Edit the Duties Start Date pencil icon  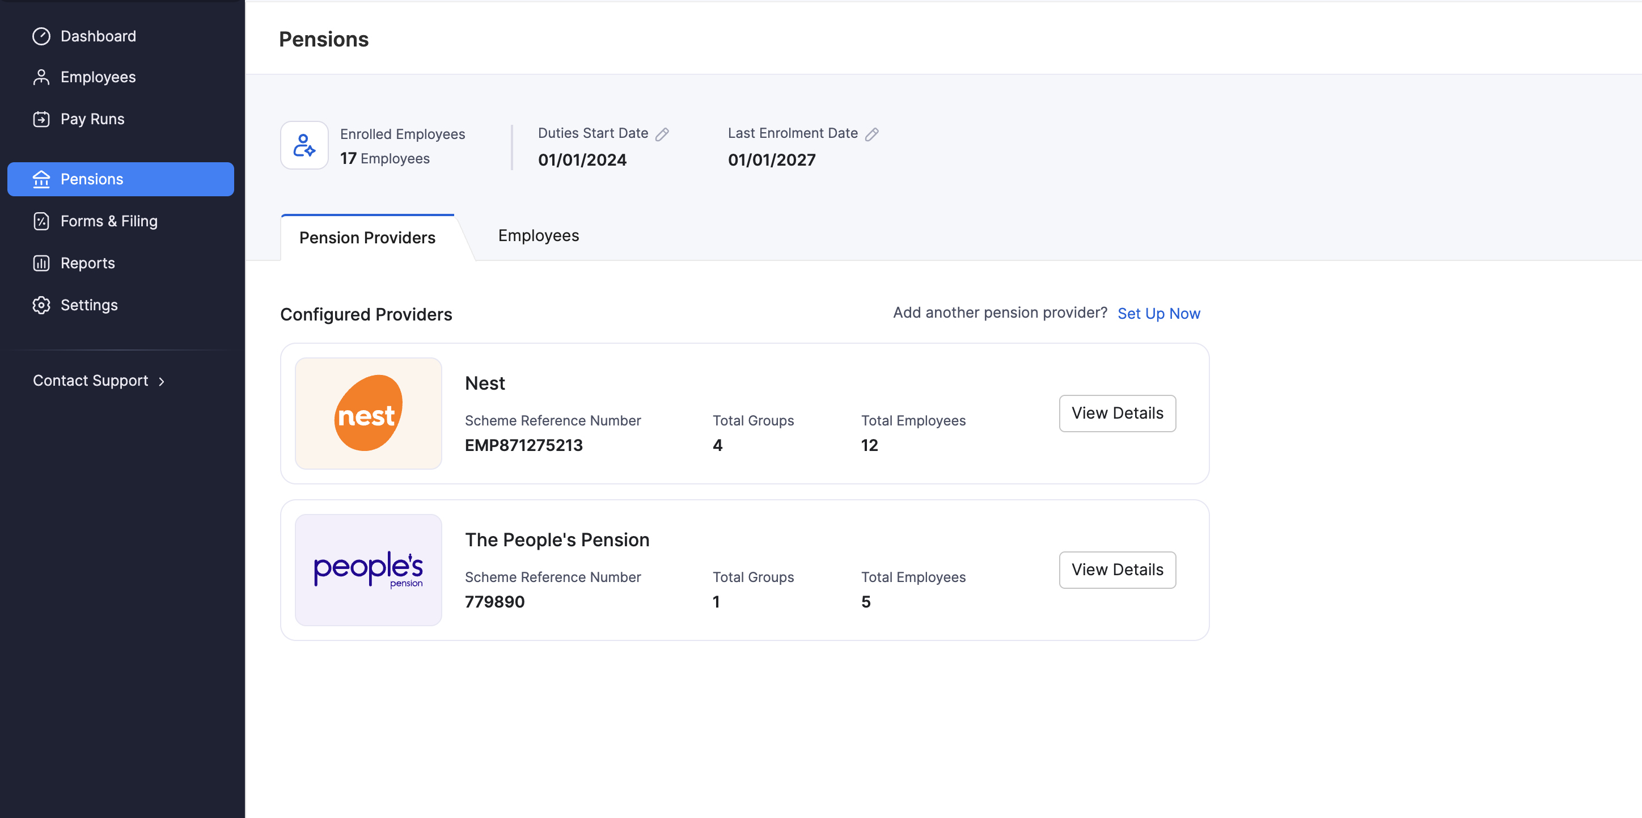pyautogui.click(x=662, y=134)
